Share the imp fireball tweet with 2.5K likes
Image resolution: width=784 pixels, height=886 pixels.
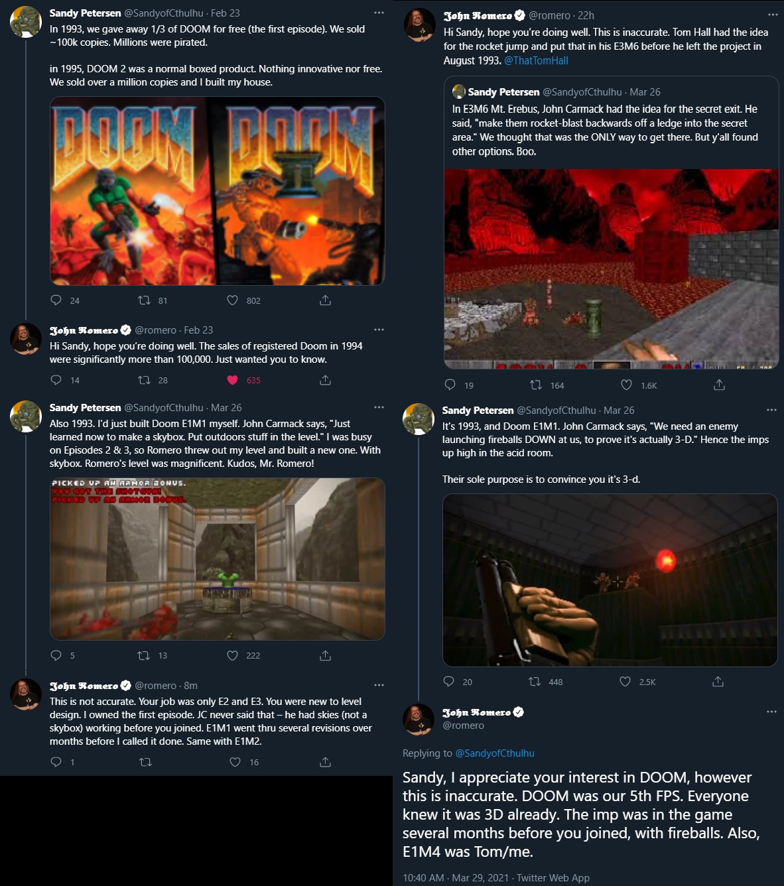[x=718, y=682]
